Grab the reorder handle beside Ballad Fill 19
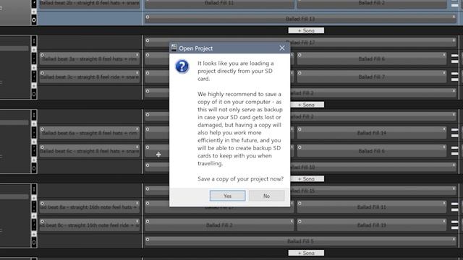 click(455, 225)
